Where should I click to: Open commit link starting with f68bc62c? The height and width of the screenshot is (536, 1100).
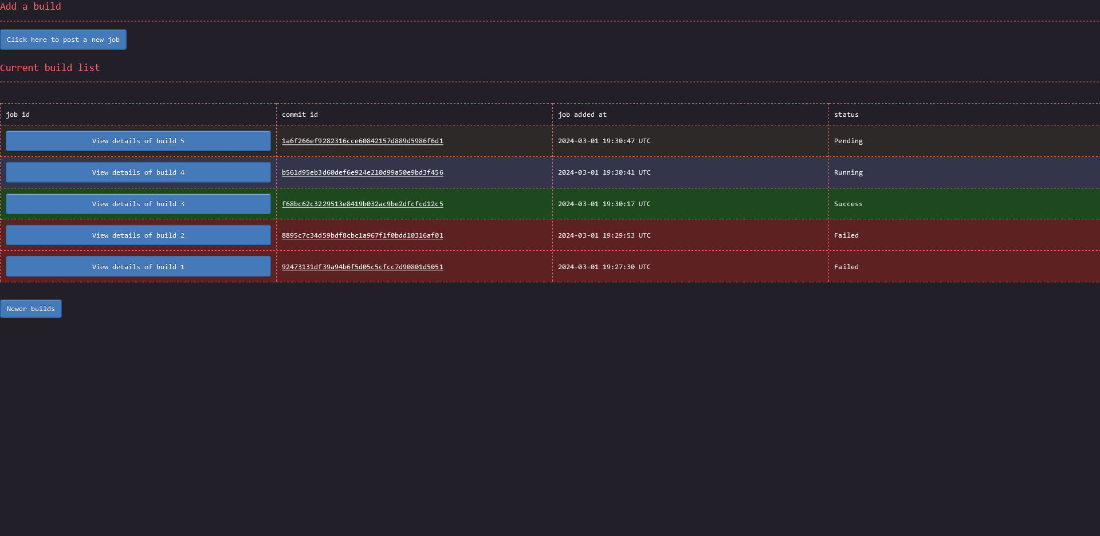pos(362,204)
